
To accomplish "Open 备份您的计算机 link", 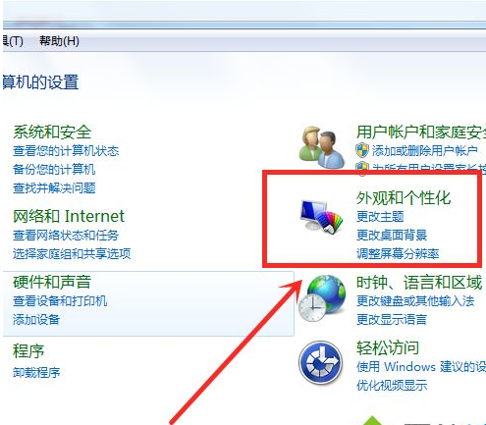I will [54, 169].
